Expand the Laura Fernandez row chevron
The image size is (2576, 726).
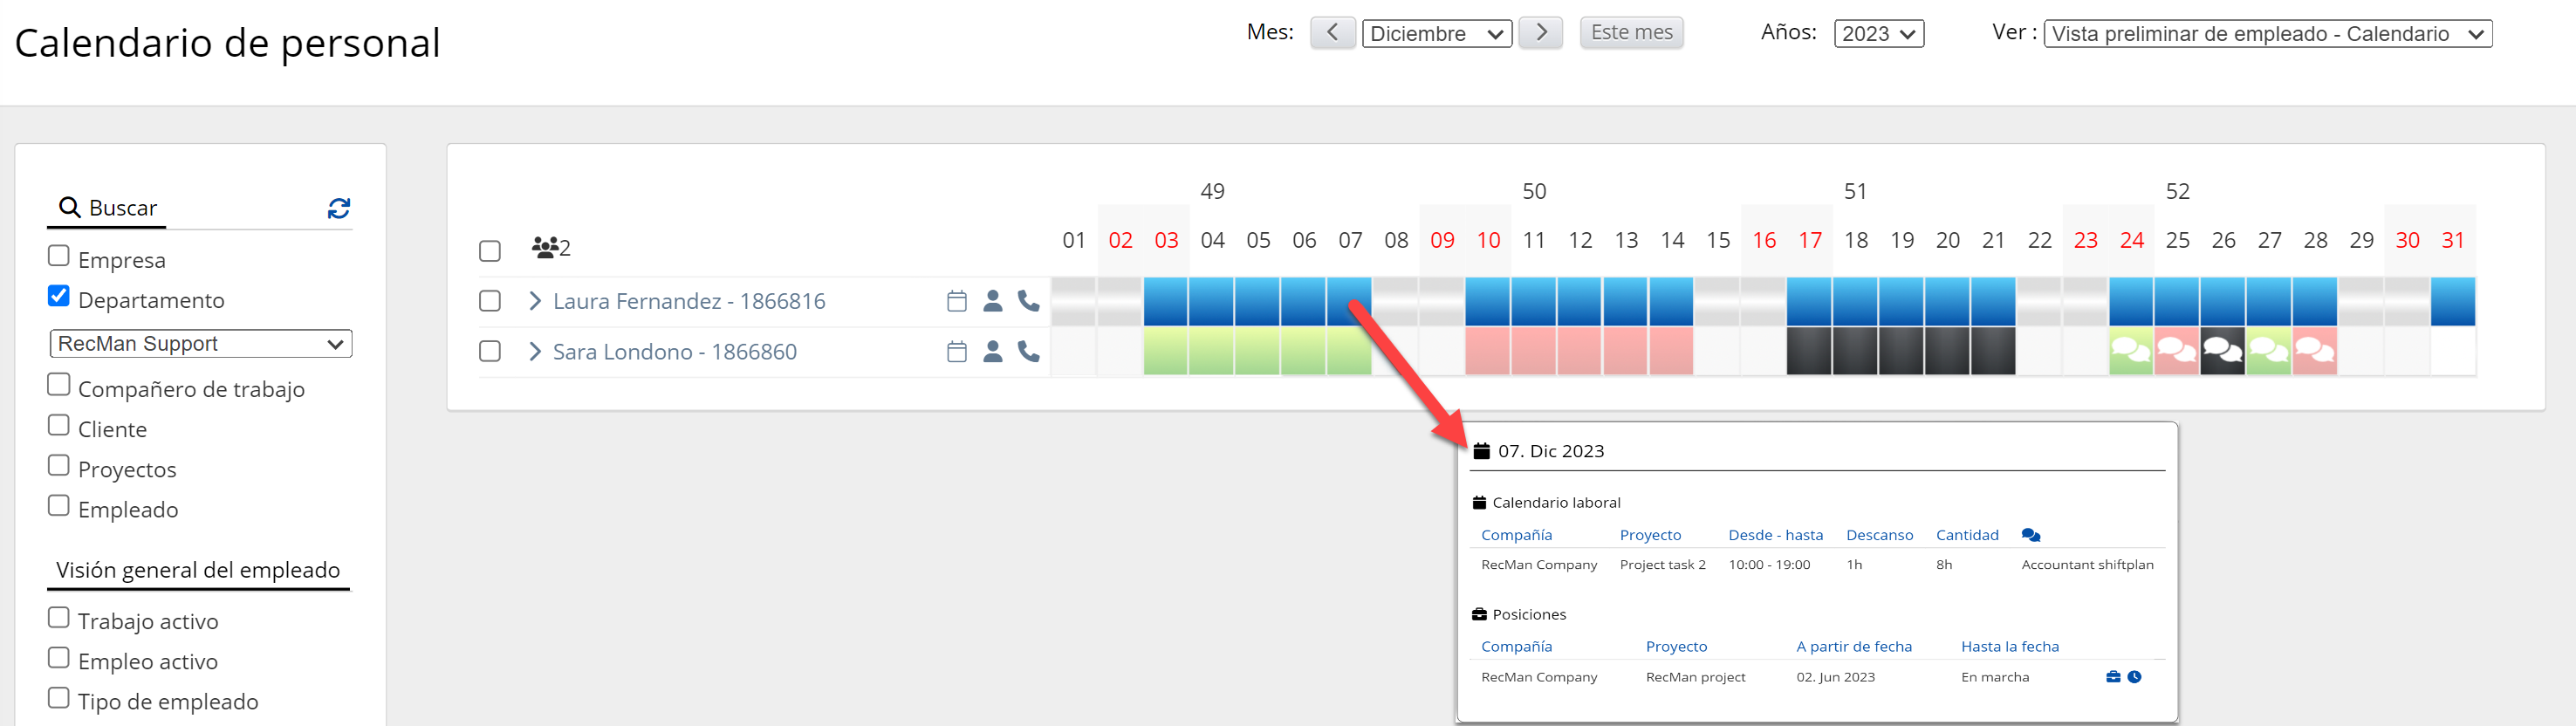point(535,301)
